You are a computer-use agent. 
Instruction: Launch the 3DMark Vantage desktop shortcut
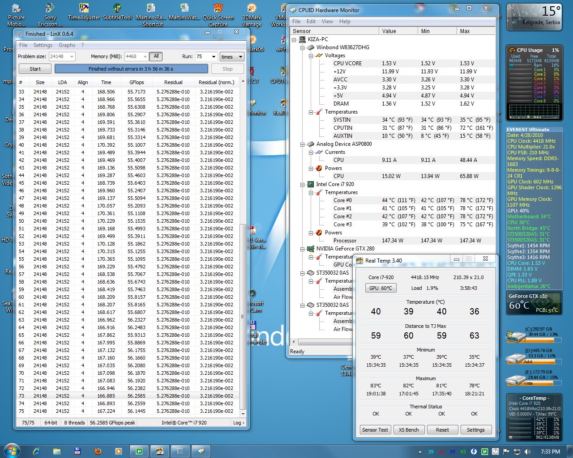coord(252,15)
